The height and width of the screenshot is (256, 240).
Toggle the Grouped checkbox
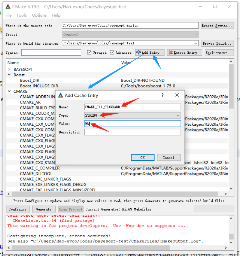click(89, 52)
